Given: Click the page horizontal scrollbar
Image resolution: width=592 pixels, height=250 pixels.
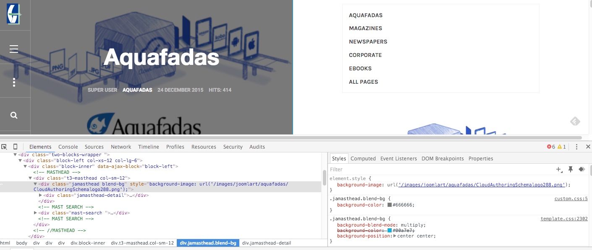Looking at the screenshot, I should click(291, 137).
